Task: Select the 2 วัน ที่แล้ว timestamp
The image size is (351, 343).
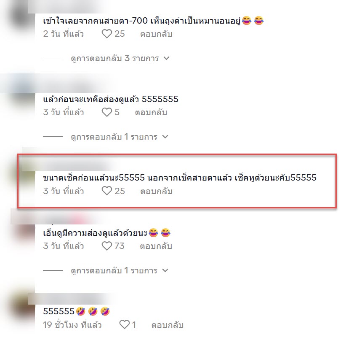Action: pos(64,34)
